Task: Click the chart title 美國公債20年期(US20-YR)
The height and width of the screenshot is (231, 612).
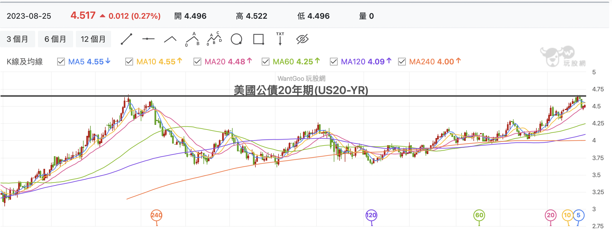Action: coord(301,90)
